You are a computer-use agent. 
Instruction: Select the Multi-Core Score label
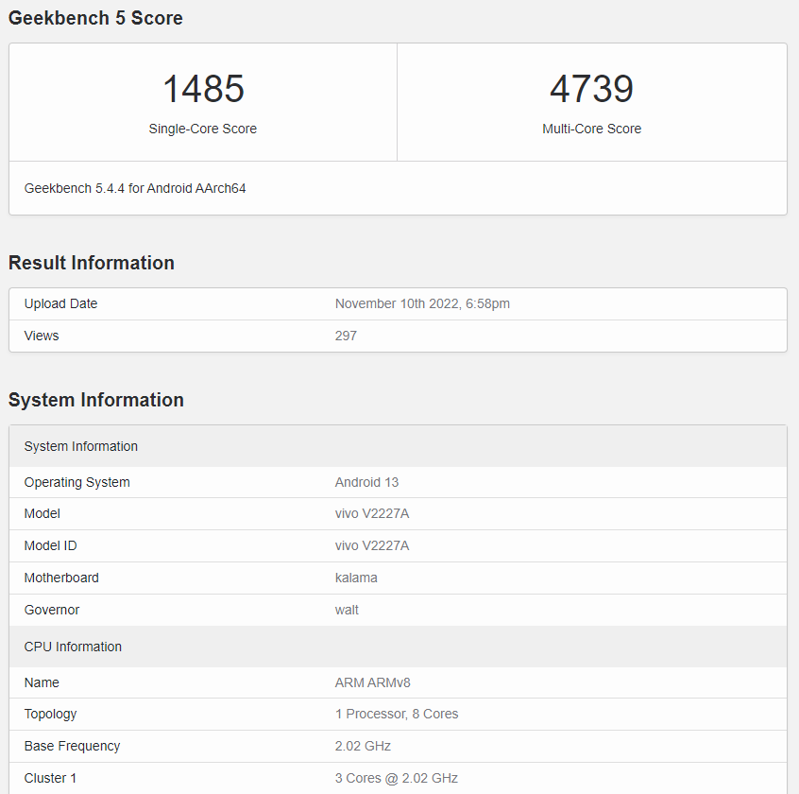coord(591,129)
